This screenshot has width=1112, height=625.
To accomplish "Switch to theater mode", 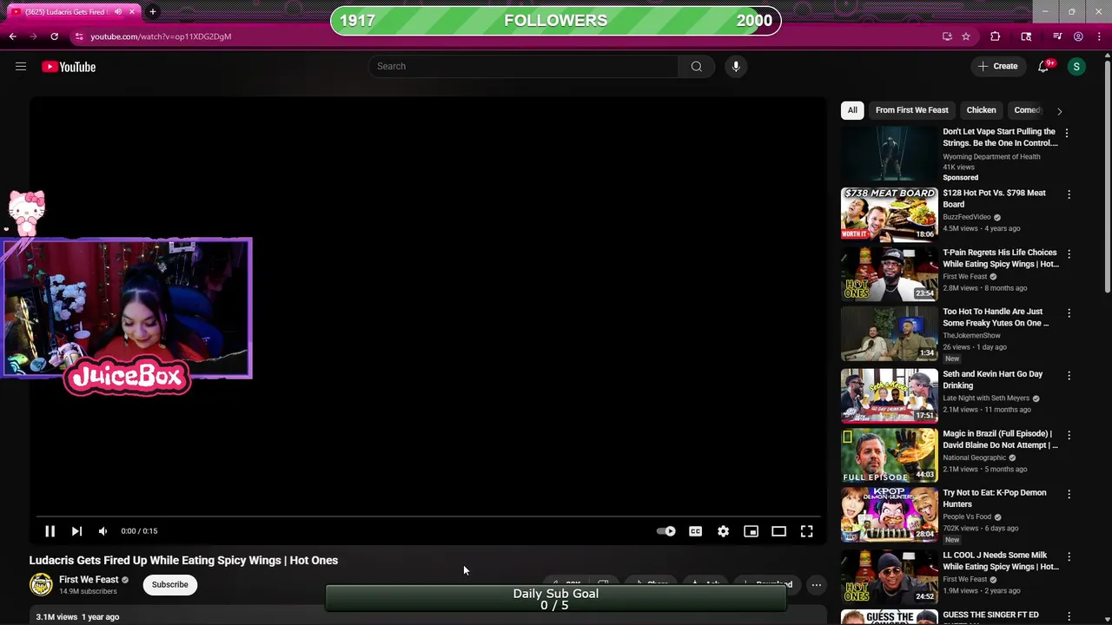I will (778, 531).
